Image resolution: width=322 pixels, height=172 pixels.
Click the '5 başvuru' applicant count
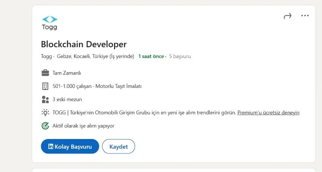point(180,56)
